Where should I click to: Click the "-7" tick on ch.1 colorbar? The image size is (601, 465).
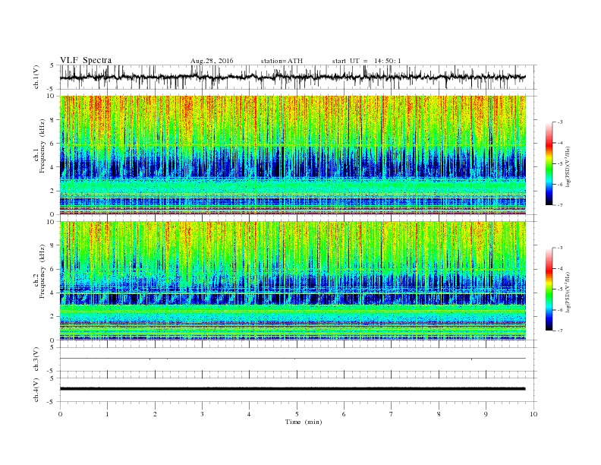click(x=560, y=205)
